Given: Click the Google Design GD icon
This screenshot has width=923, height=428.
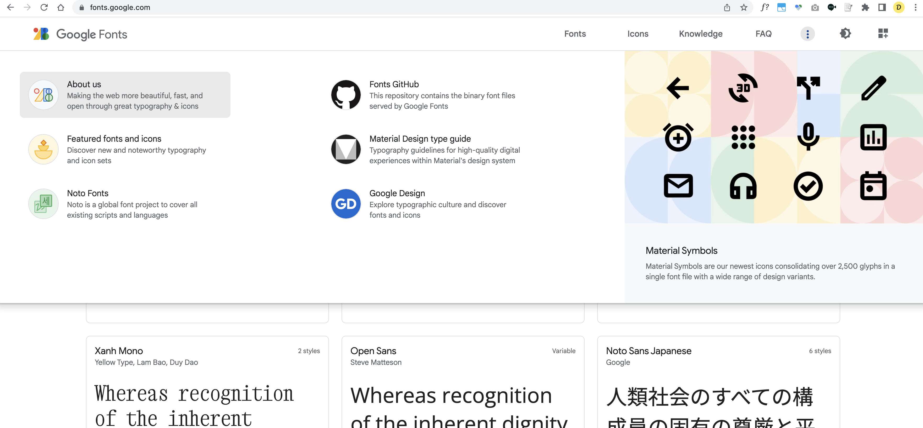Looking at the screenshot, I should pyautogui.click(x=345, y=204).
